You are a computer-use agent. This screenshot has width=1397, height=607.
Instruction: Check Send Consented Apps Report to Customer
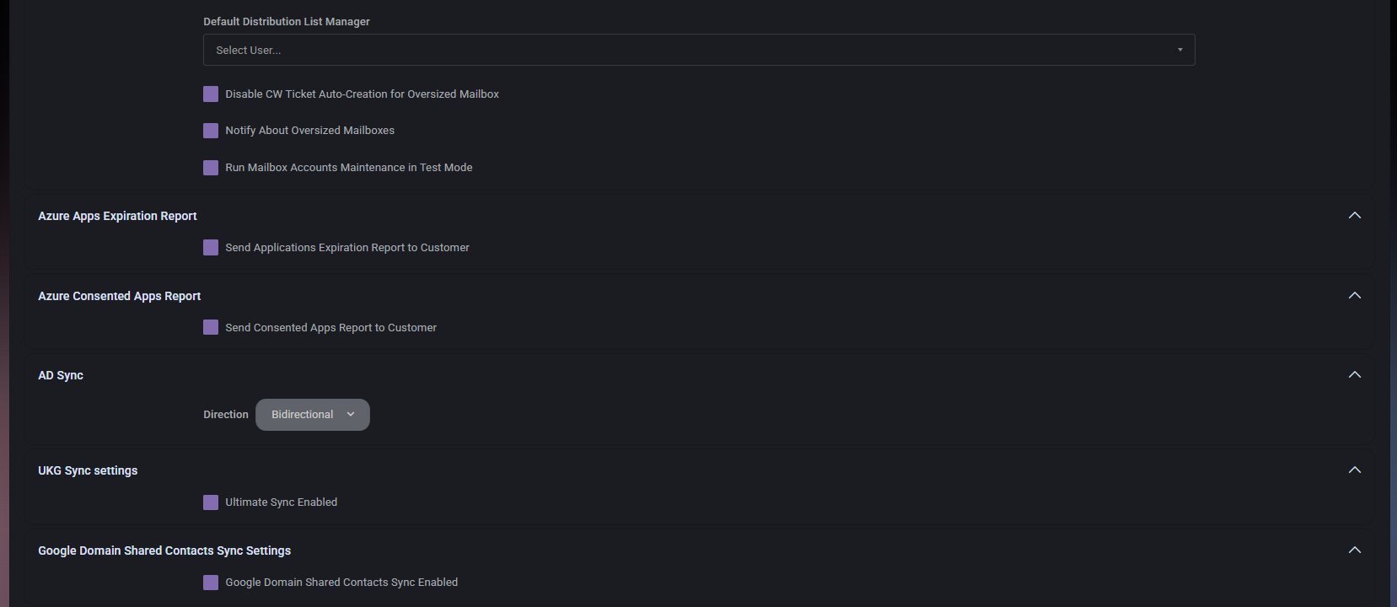click(210, 327)
